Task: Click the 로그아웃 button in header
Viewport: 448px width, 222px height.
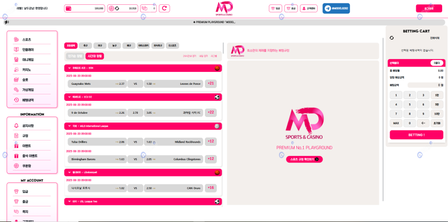Action: [429, 9]
